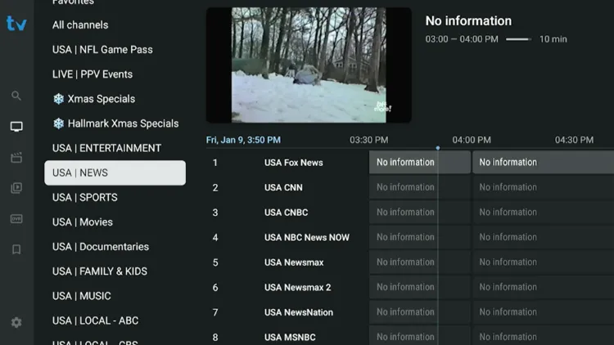Open Newsmax 04:00 PM program cell
The width and height of the screenshot is (614, 345).
point(543,262)
